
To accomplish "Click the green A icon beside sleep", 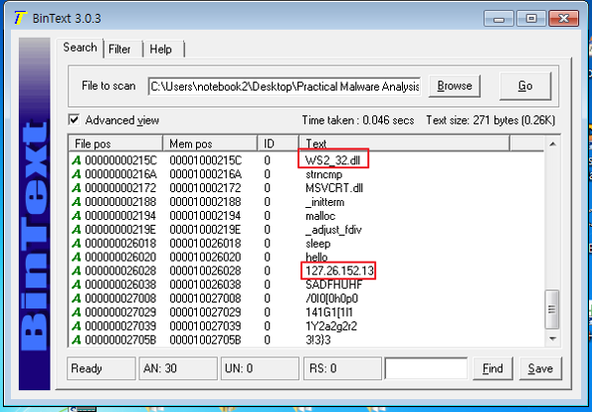I will point(77,243).
